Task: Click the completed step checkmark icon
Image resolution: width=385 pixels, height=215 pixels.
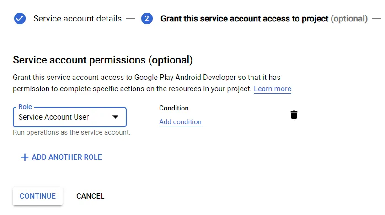Action: (20, 19)
